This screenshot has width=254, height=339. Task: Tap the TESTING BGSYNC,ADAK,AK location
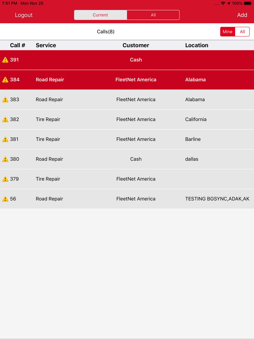point(217,199)
